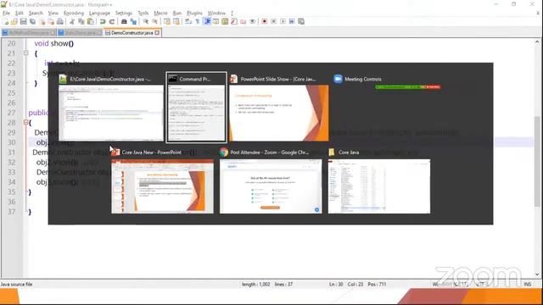Open the Macro menu

pyautogui.click(x=160, y=13)
